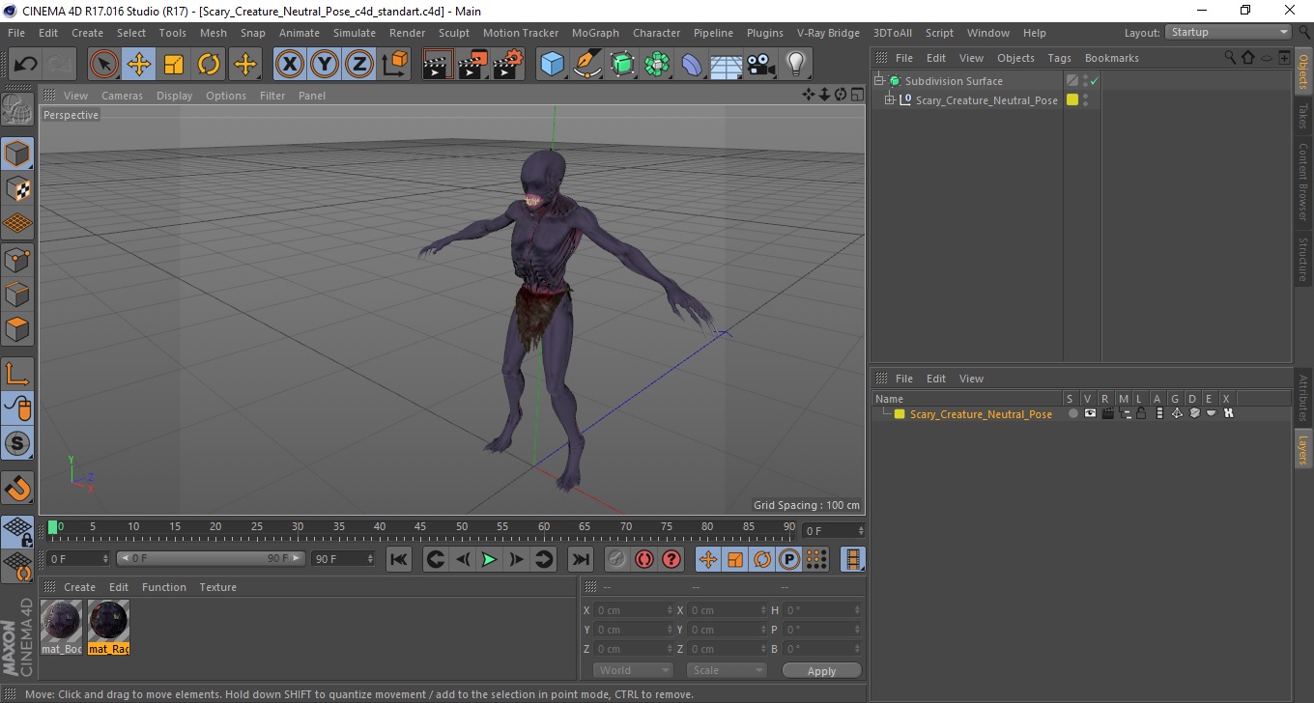Add a Cube primitive object
This screenshot has width=1314, height=703.
552,65
